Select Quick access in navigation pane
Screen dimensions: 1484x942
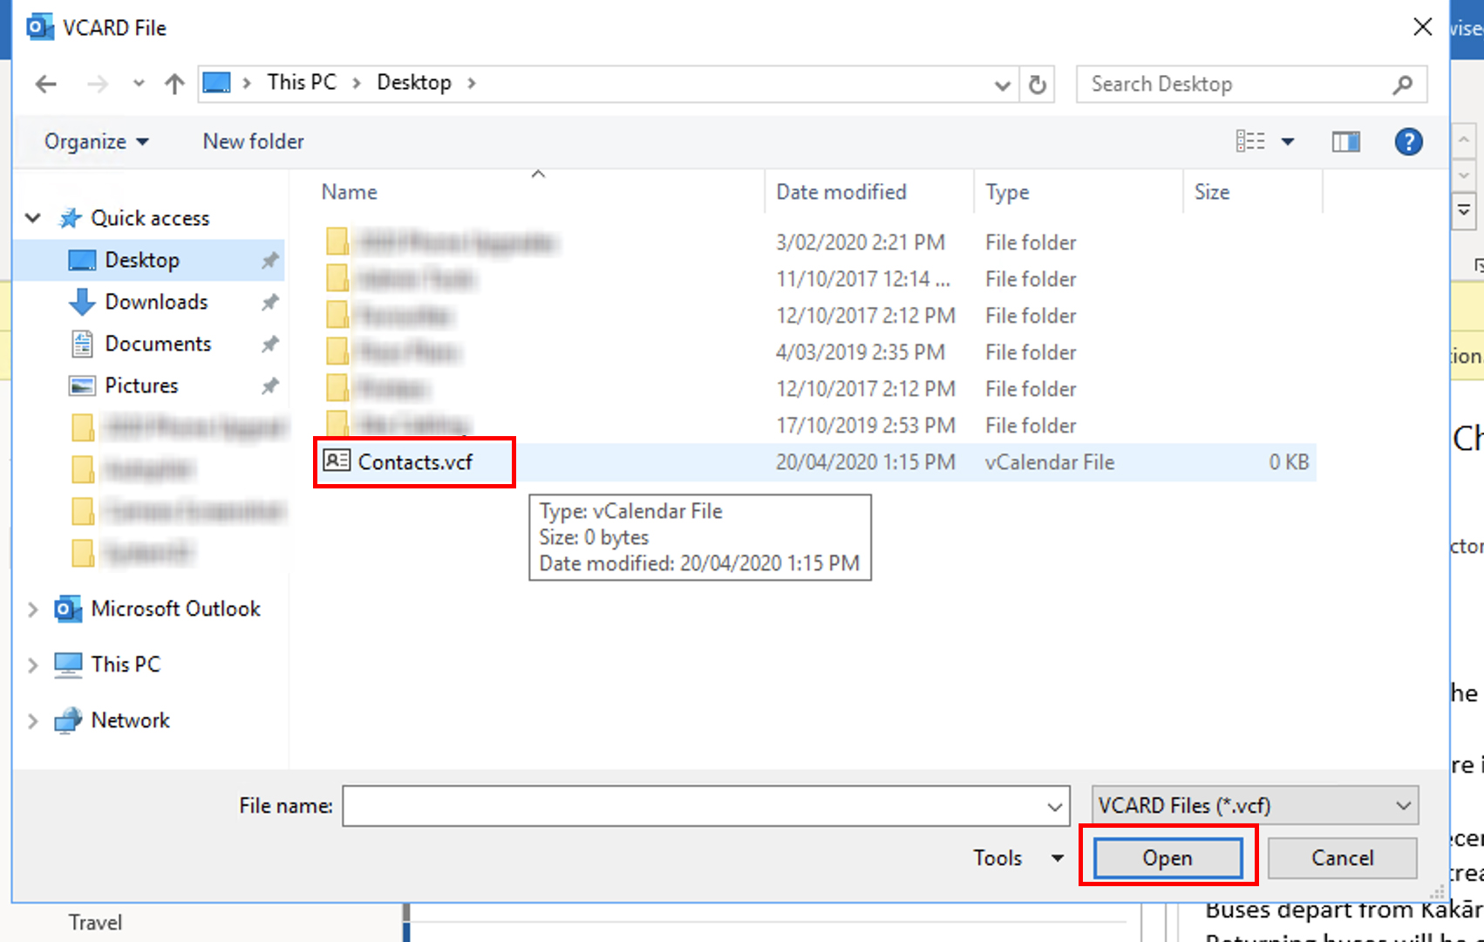pyautogui.click(x=150, y=218)
